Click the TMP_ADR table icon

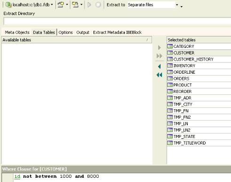pyautogui.click(x=170, y=98)
